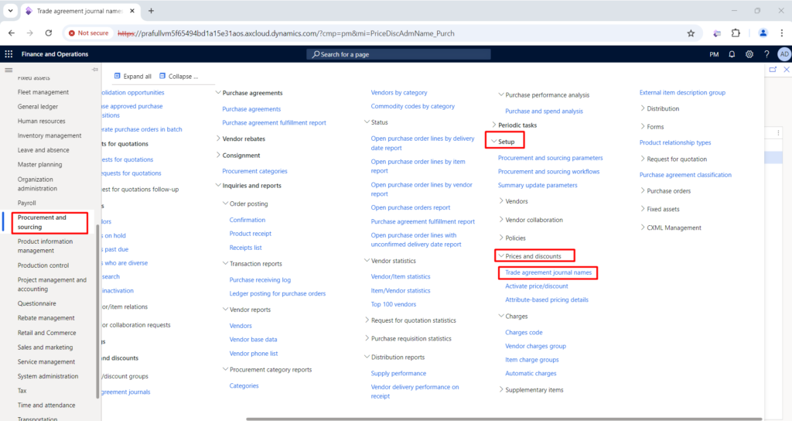This screenshot has height=421, width=792.
Task: Click the pin navigation pane icon
Action: [95, 70]
